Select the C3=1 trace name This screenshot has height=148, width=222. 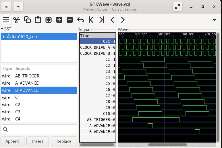tap(98, 71)
